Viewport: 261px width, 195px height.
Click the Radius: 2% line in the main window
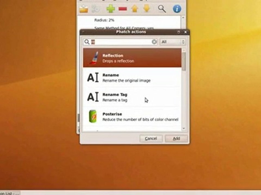tap(104, 20)
